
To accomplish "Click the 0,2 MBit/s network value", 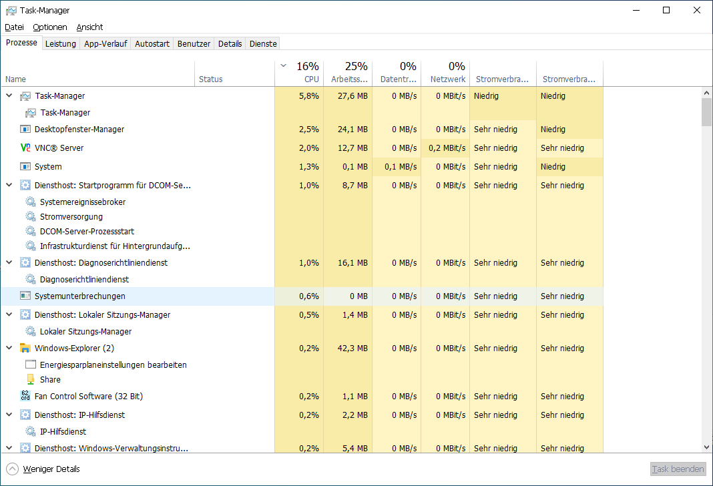I will pos(447,148).
